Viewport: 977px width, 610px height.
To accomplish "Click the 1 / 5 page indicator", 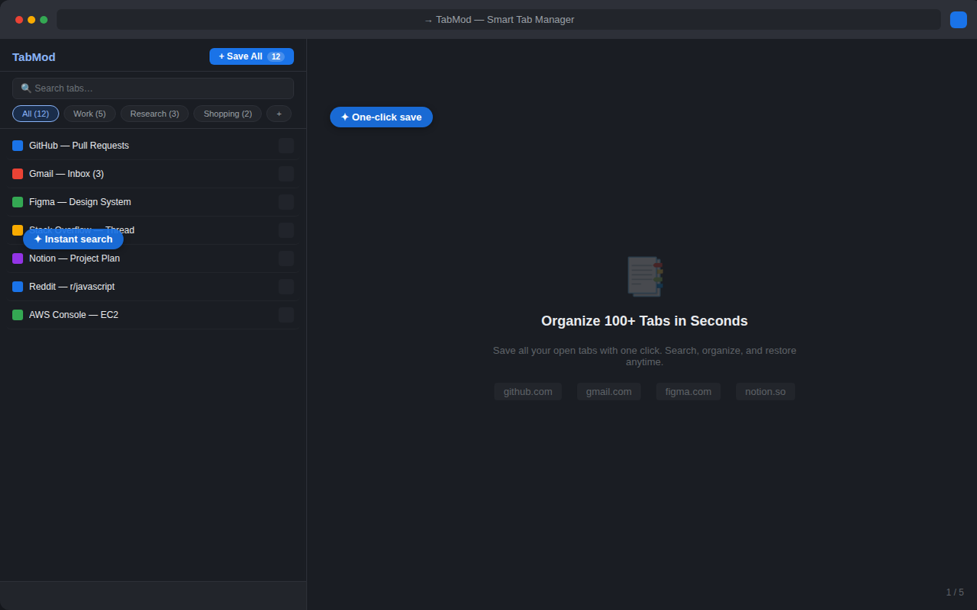I will pos(955,592).
